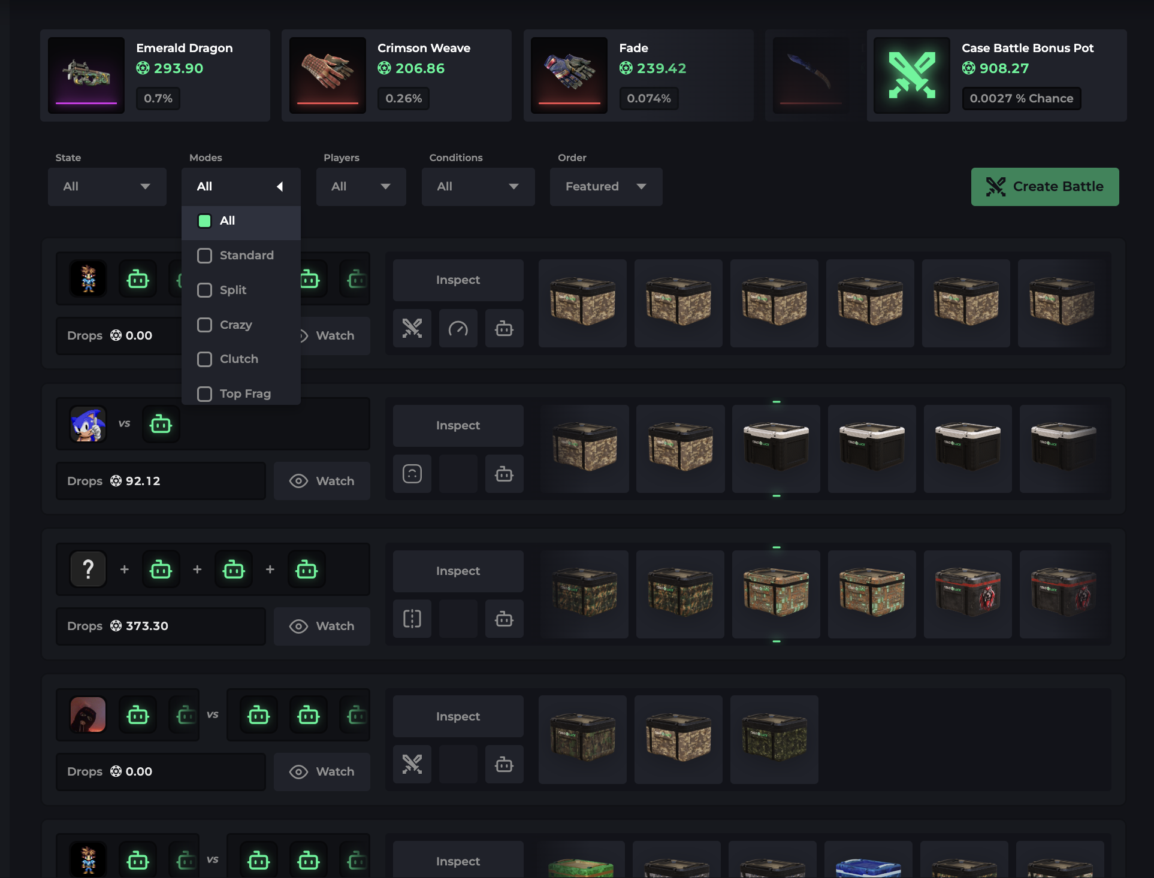This screenshot has height=878, width=1154.
Task: Watch the battle with Drops 92.12
Action: tap(322, 481)
